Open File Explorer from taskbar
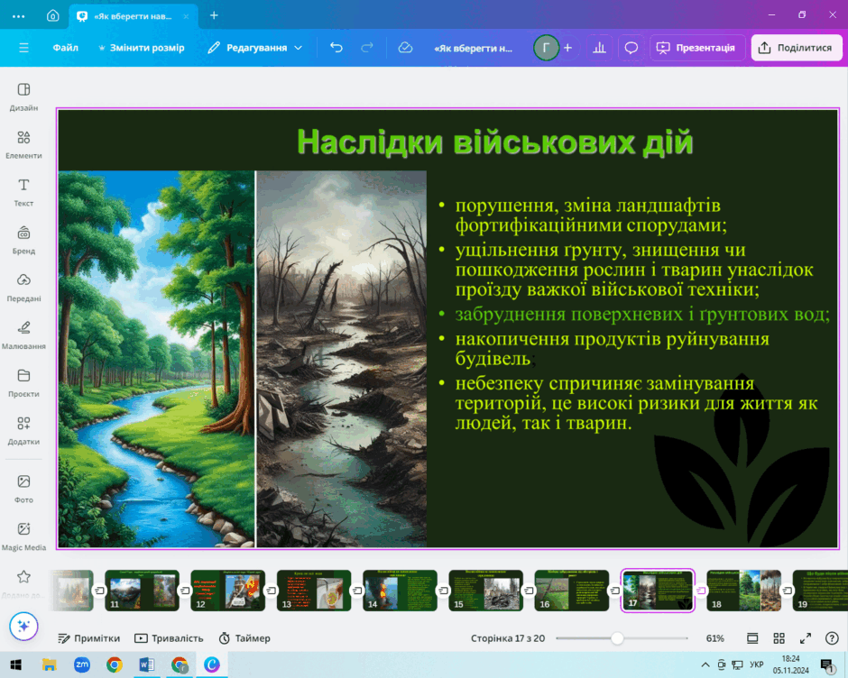The width and height of the screenshot is (848, 678). tap(50, 664)
